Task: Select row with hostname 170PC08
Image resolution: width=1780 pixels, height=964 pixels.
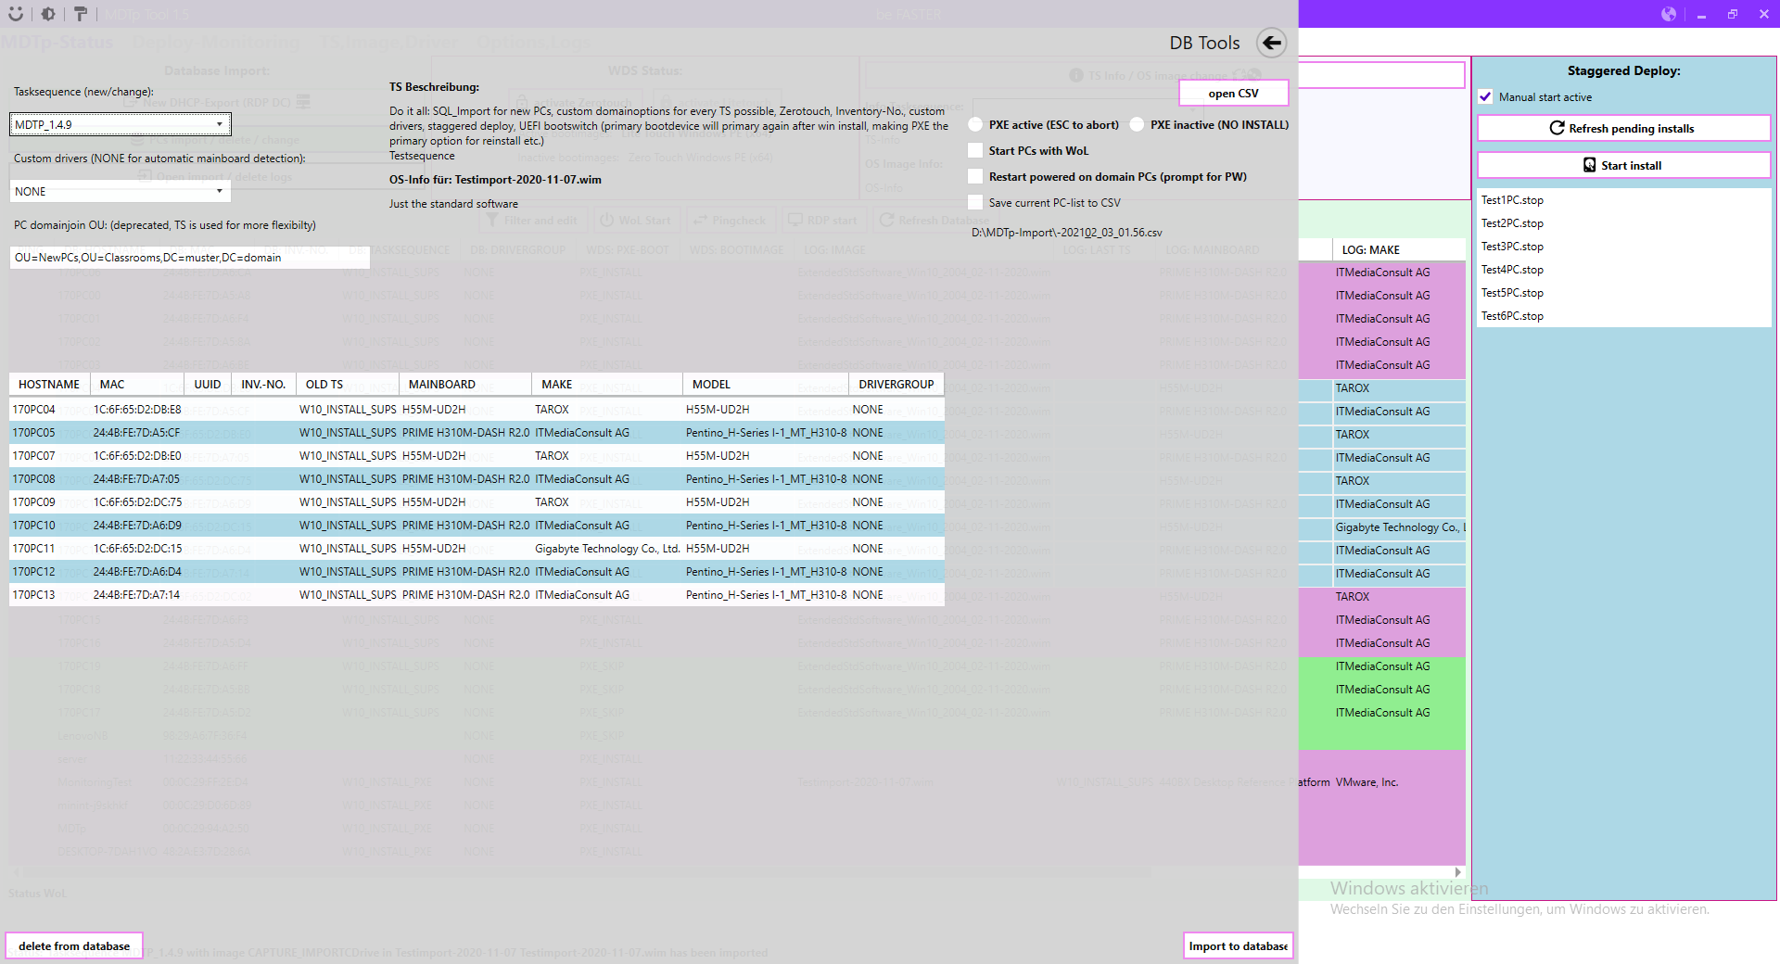Action: (477, 478)
